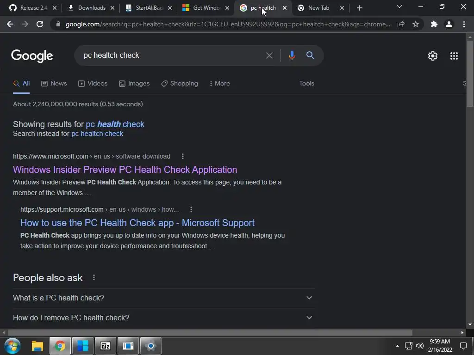Click the address bar URL
This screenshot has height=355, width=474.
(x=228, y=24)
